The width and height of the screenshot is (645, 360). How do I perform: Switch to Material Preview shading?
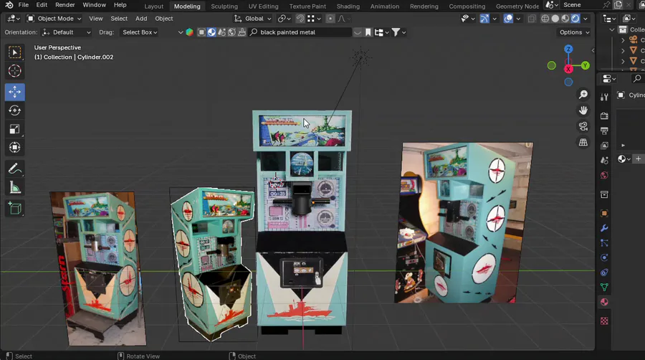[565, 19]
